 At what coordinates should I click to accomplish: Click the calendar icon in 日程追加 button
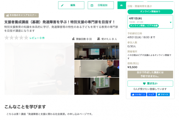(92, 5)
